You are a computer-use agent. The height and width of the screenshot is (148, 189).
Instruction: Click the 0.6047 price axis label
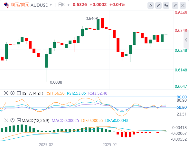(x=181, y=86)
